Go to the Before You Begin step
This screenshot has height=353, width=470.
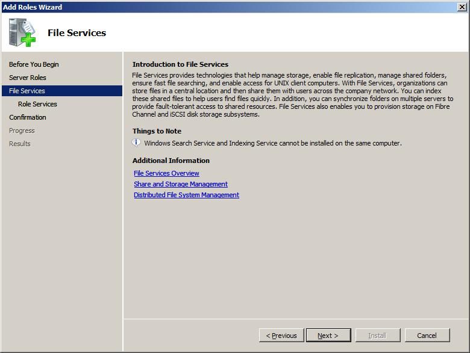tap(34, 64)
